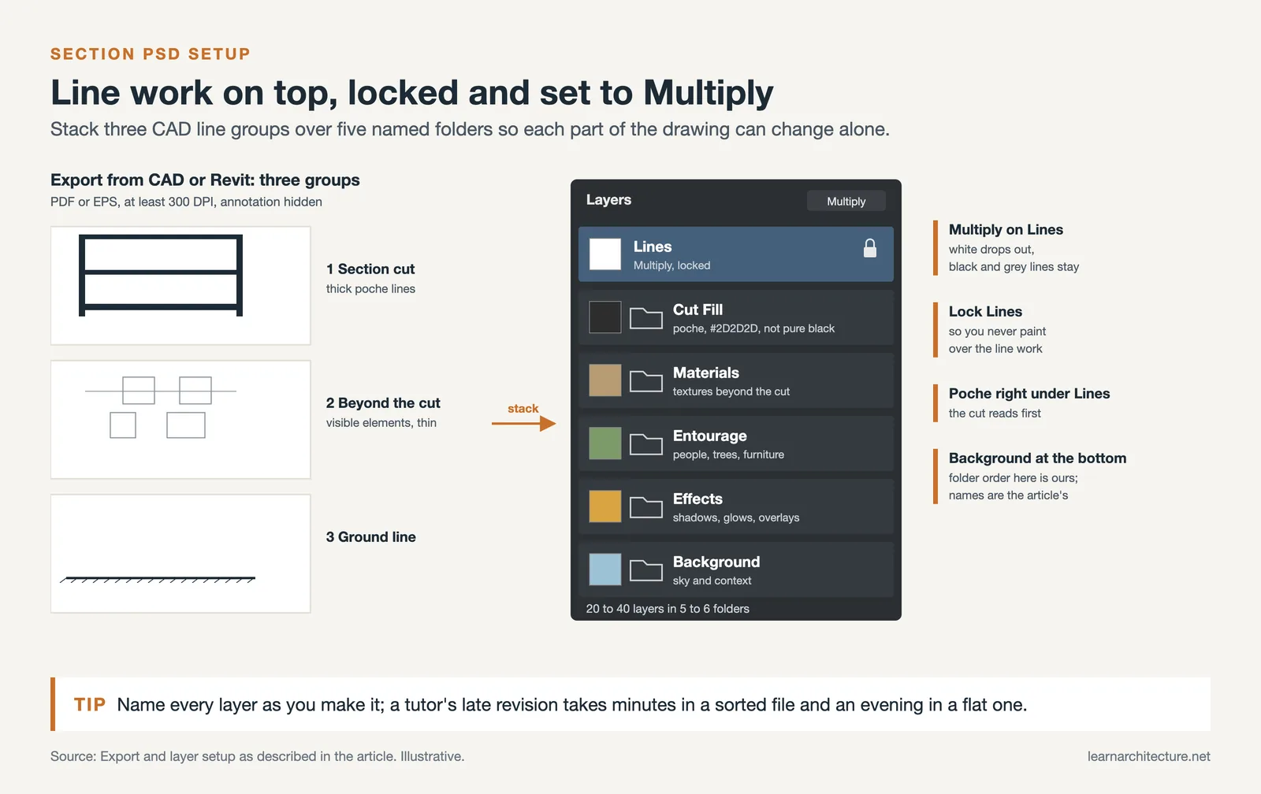Click 'shadows, glows, overlays' subtitle
Screen dimensions: 1261x794
click(736, 518)
